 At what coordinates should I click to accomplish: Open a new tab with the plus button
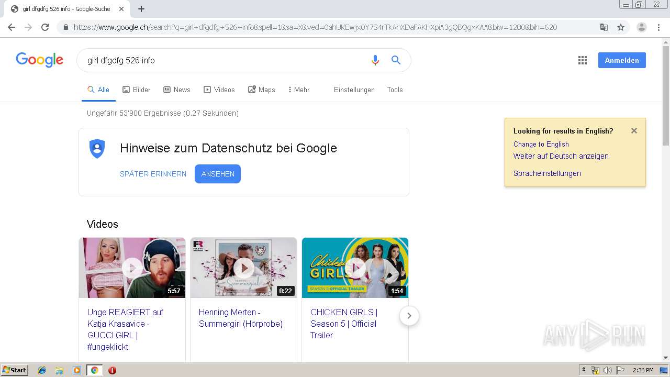point(141,9)
